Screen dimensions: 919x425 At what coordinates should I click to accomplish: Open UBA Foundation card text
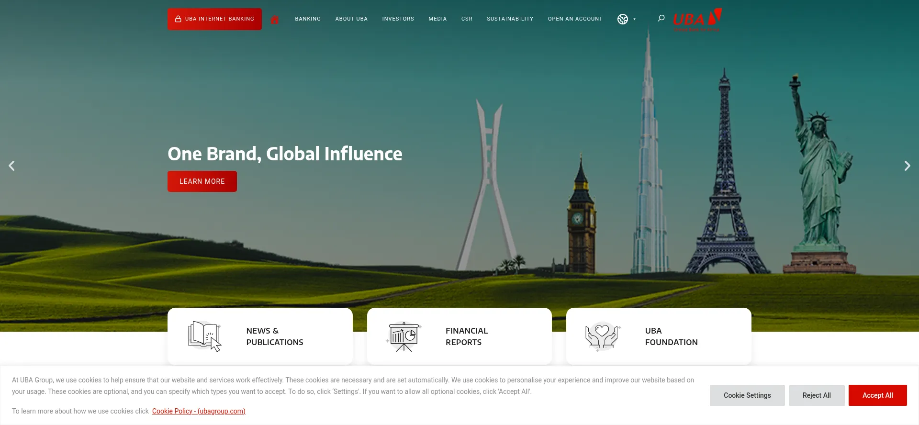[671, 336]
